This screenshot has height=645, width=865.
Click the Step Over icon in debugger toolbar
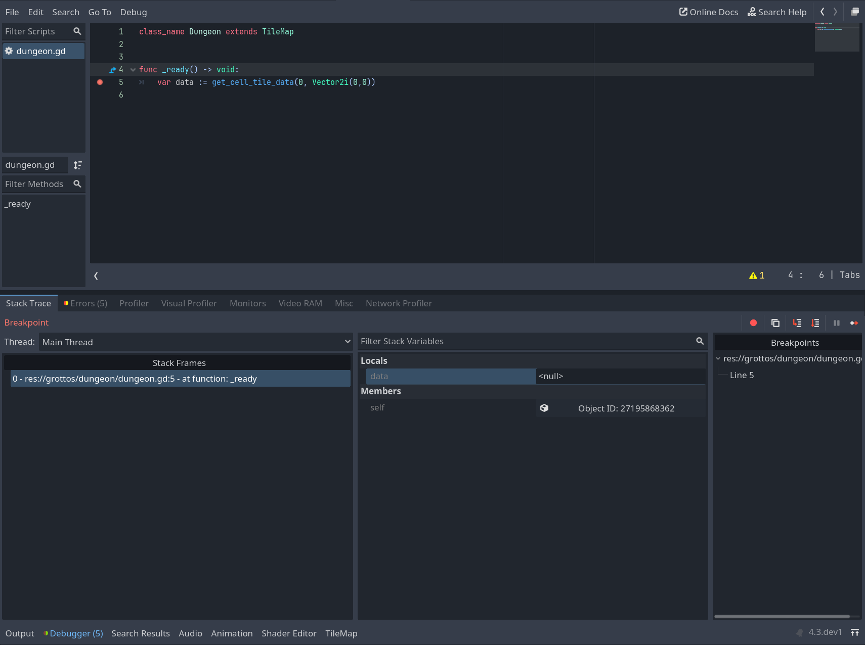(x=815, y=323)
